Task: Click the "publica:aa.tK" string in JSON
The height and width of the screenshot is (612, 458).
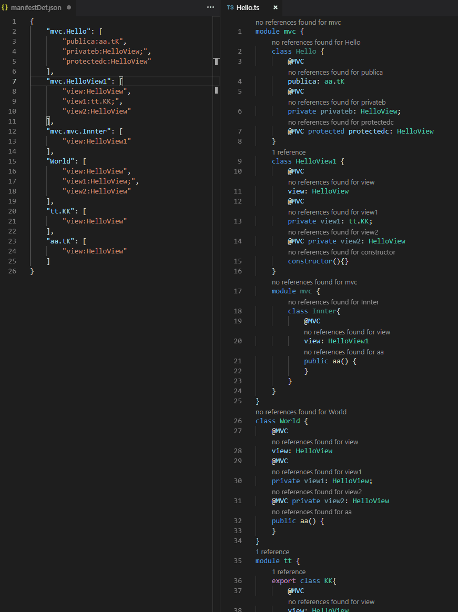Action: pos(93,42)
